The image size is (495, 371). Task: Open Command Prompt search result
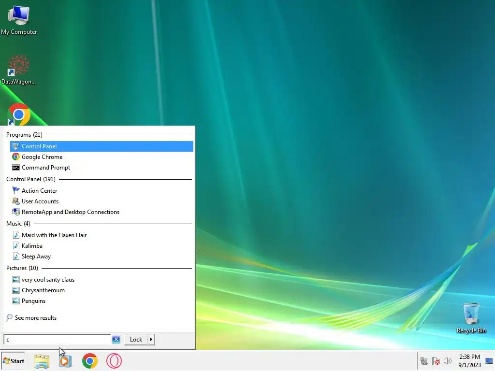click(x=102, y=168)
